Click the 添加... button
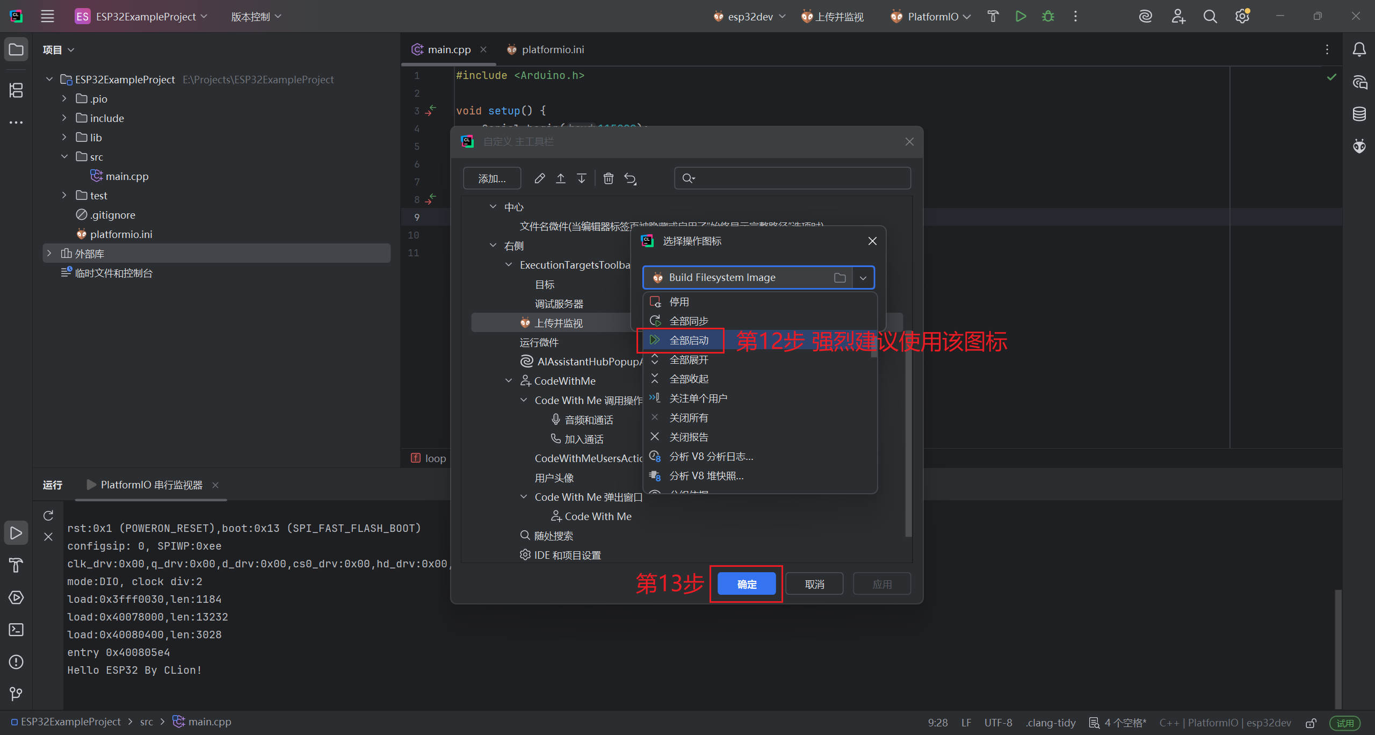Screen dimensions: 1375x735 coord(491,178)
